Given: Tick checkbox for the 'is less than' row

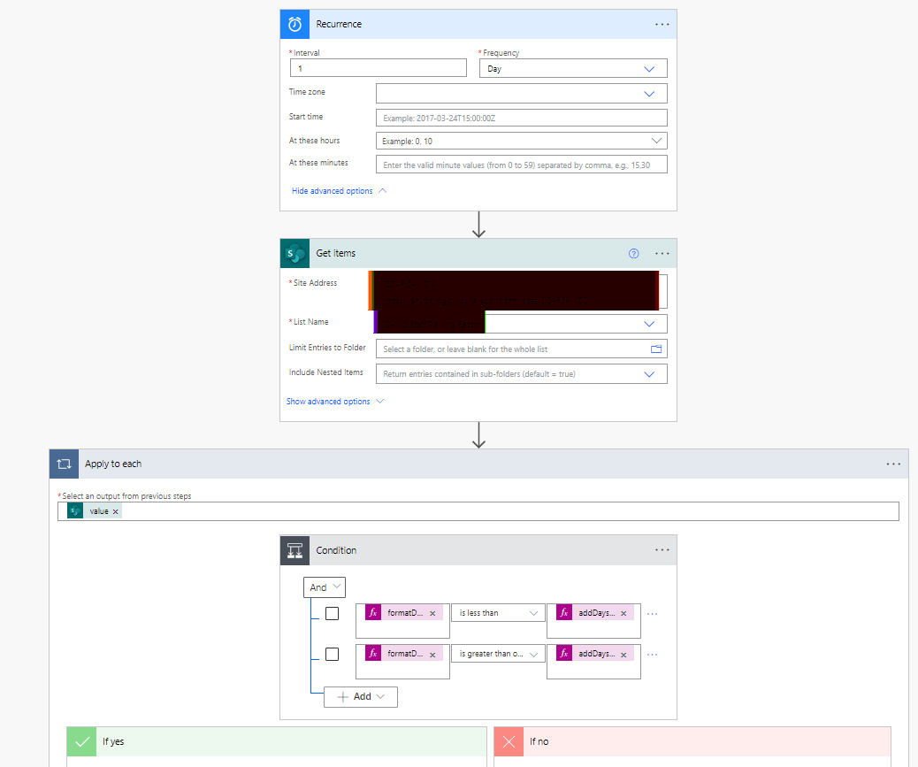Looking at the screenshot, I should coord(332,614).
